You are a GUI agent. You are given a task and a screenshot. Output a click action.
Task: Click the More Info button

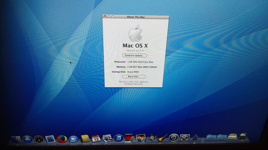pyautogui.click(x=134, y=76)
